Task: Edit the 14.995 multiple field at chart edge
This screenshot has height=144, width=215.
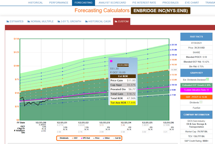Action: (174, 70)
